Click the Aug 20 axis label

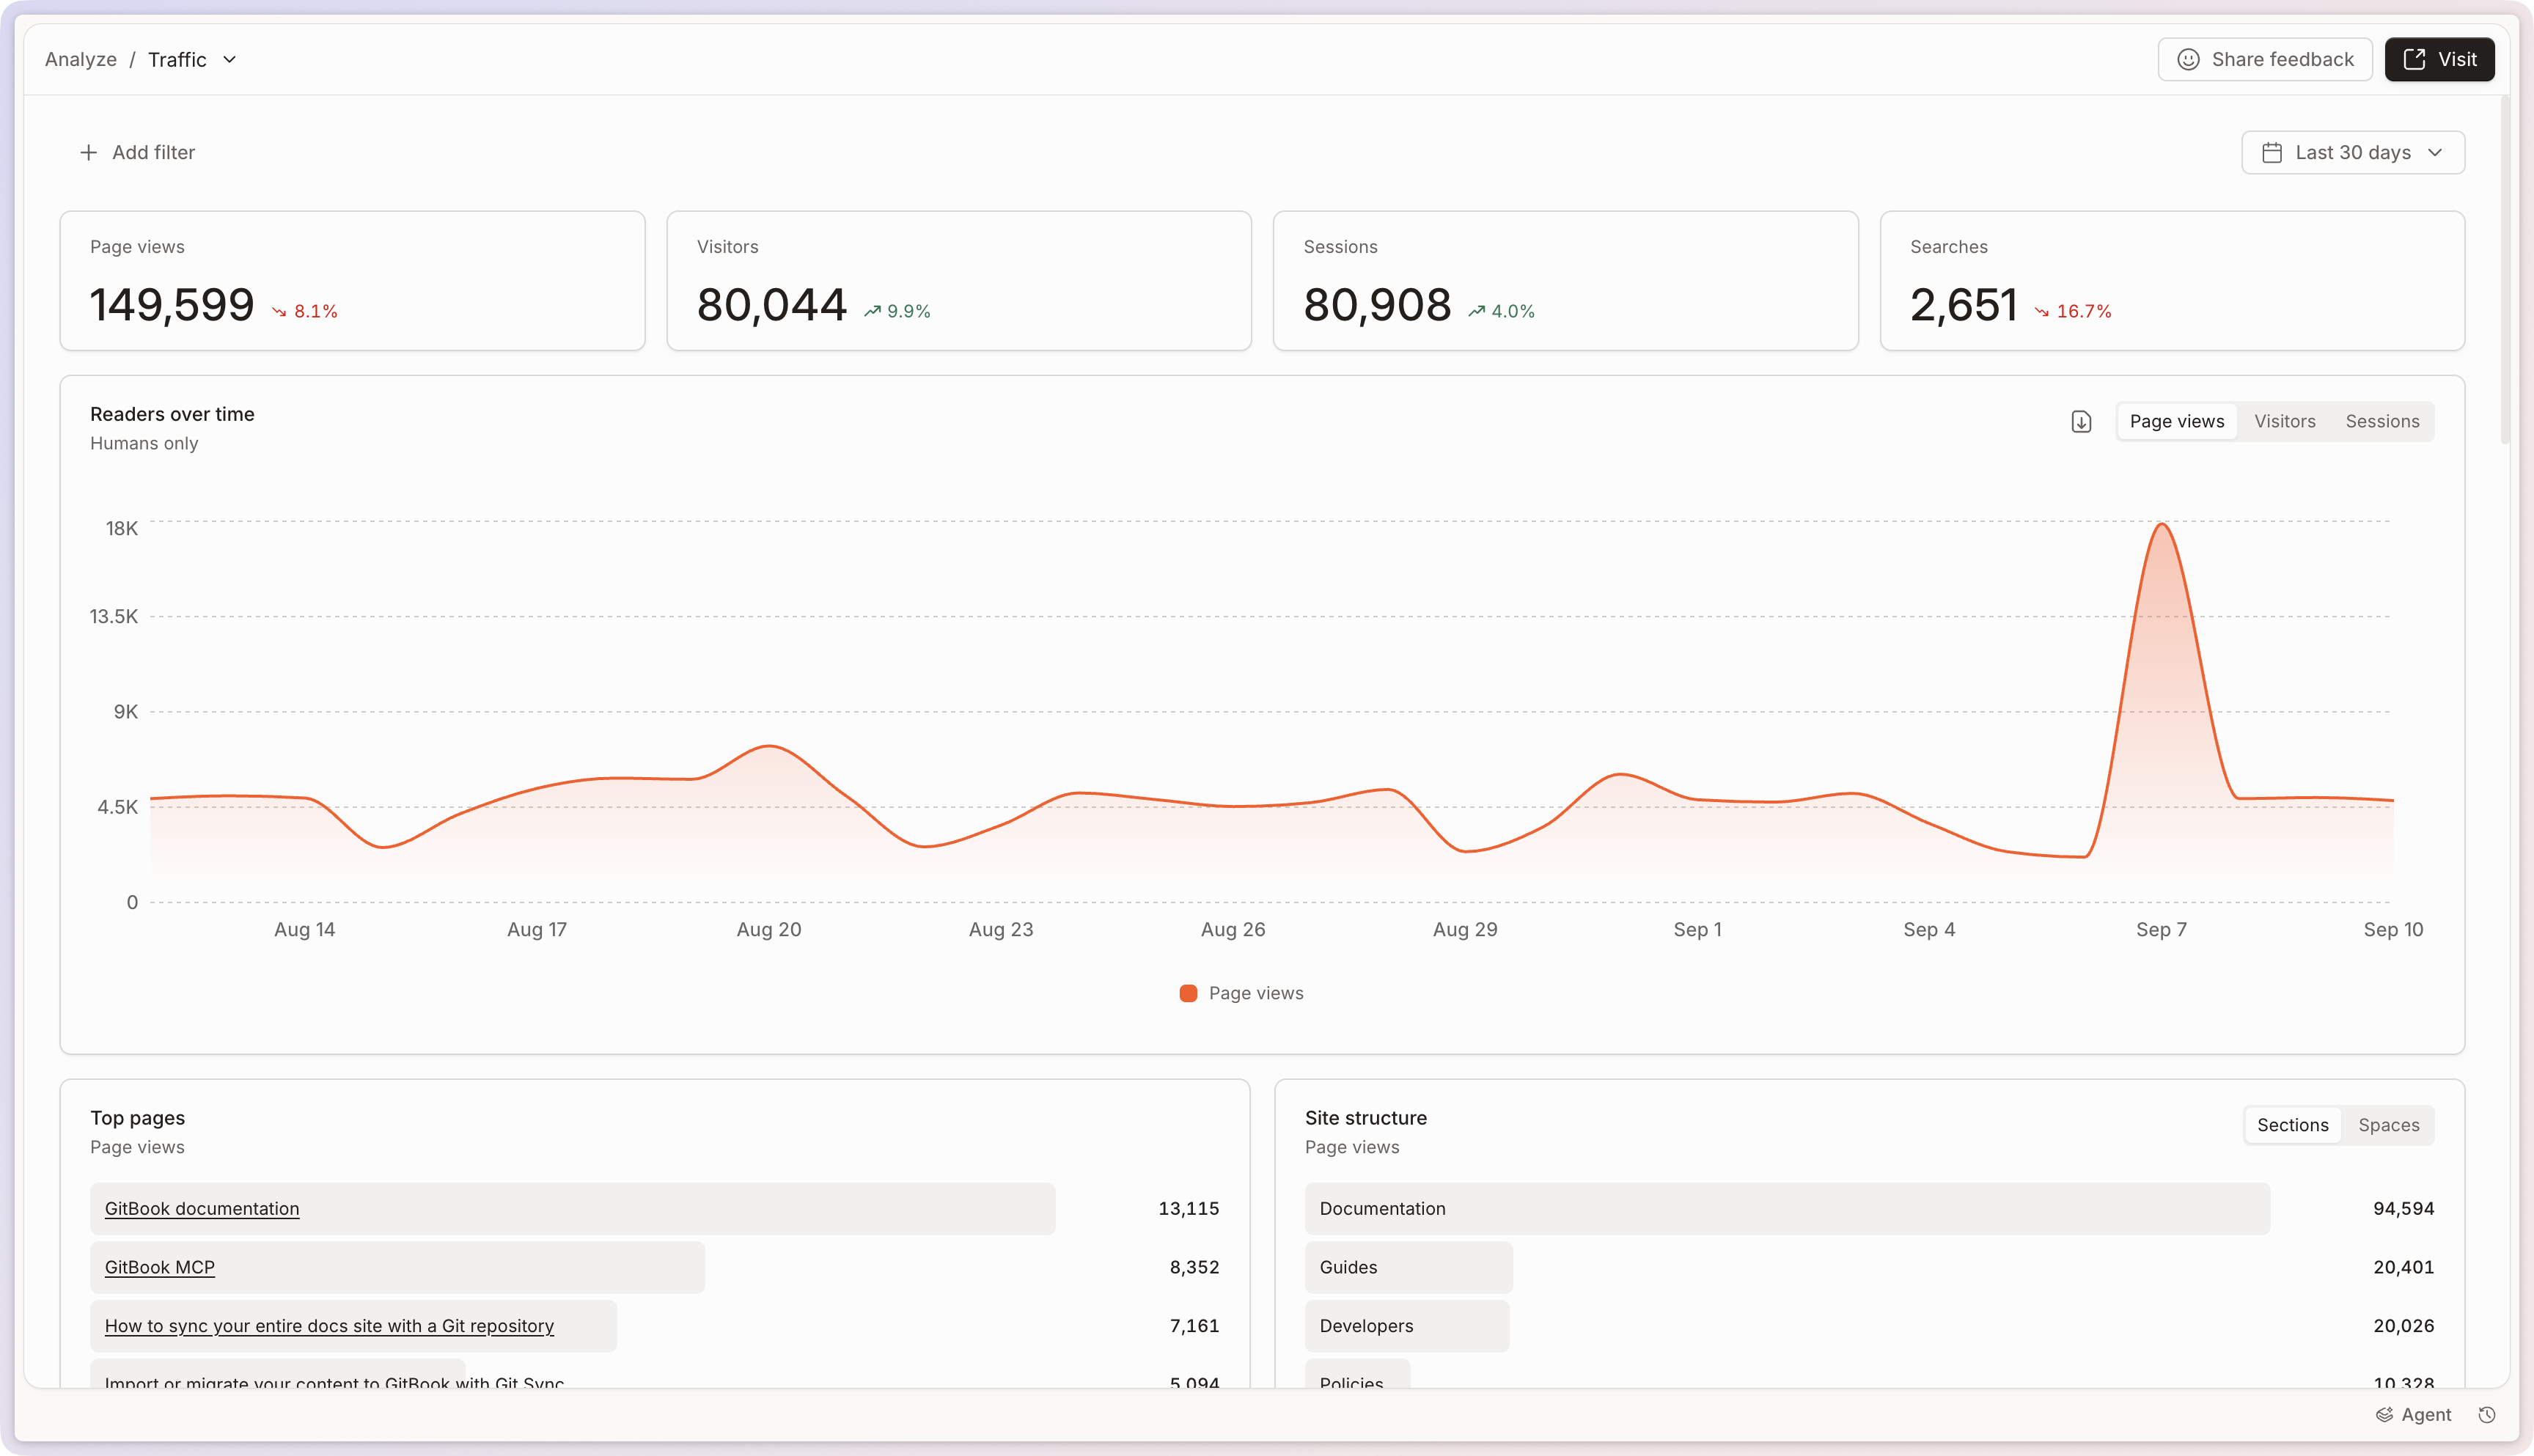point(769,929)
